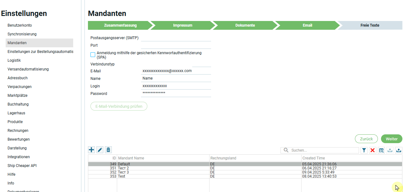
Task: Click the Zurück button
Action: (x=366, y=139)
